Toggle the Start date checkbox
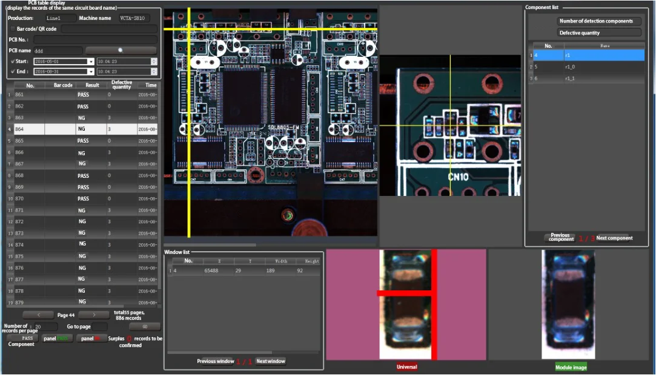656x375 pixels. [x=13, y=61]
